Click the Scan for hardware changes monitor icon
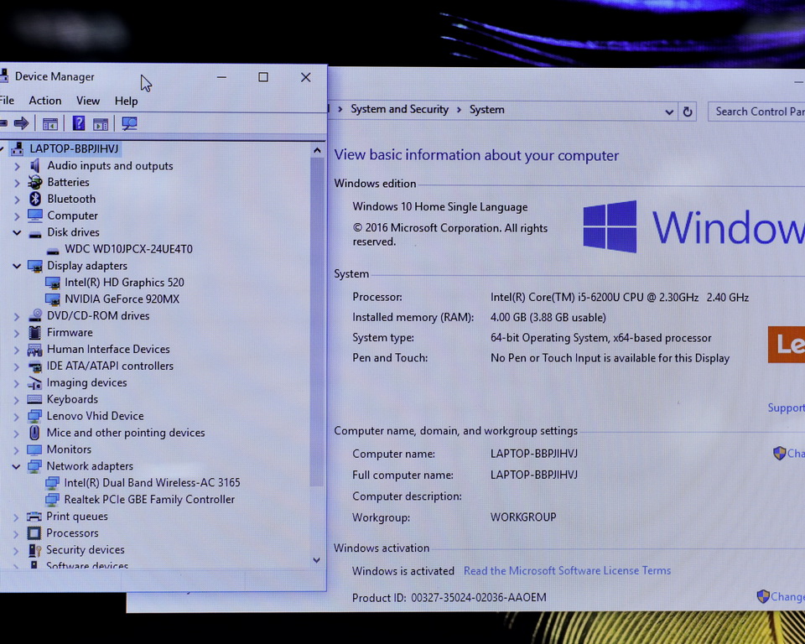This screenshot has height=644, width=805. click(x=129, y=123)
